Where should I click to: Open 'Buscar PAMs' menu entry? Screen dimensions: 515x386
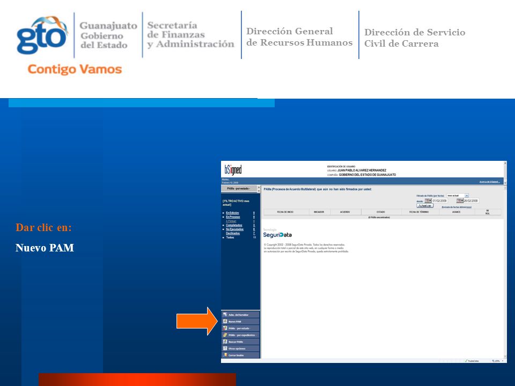(240, 342)
